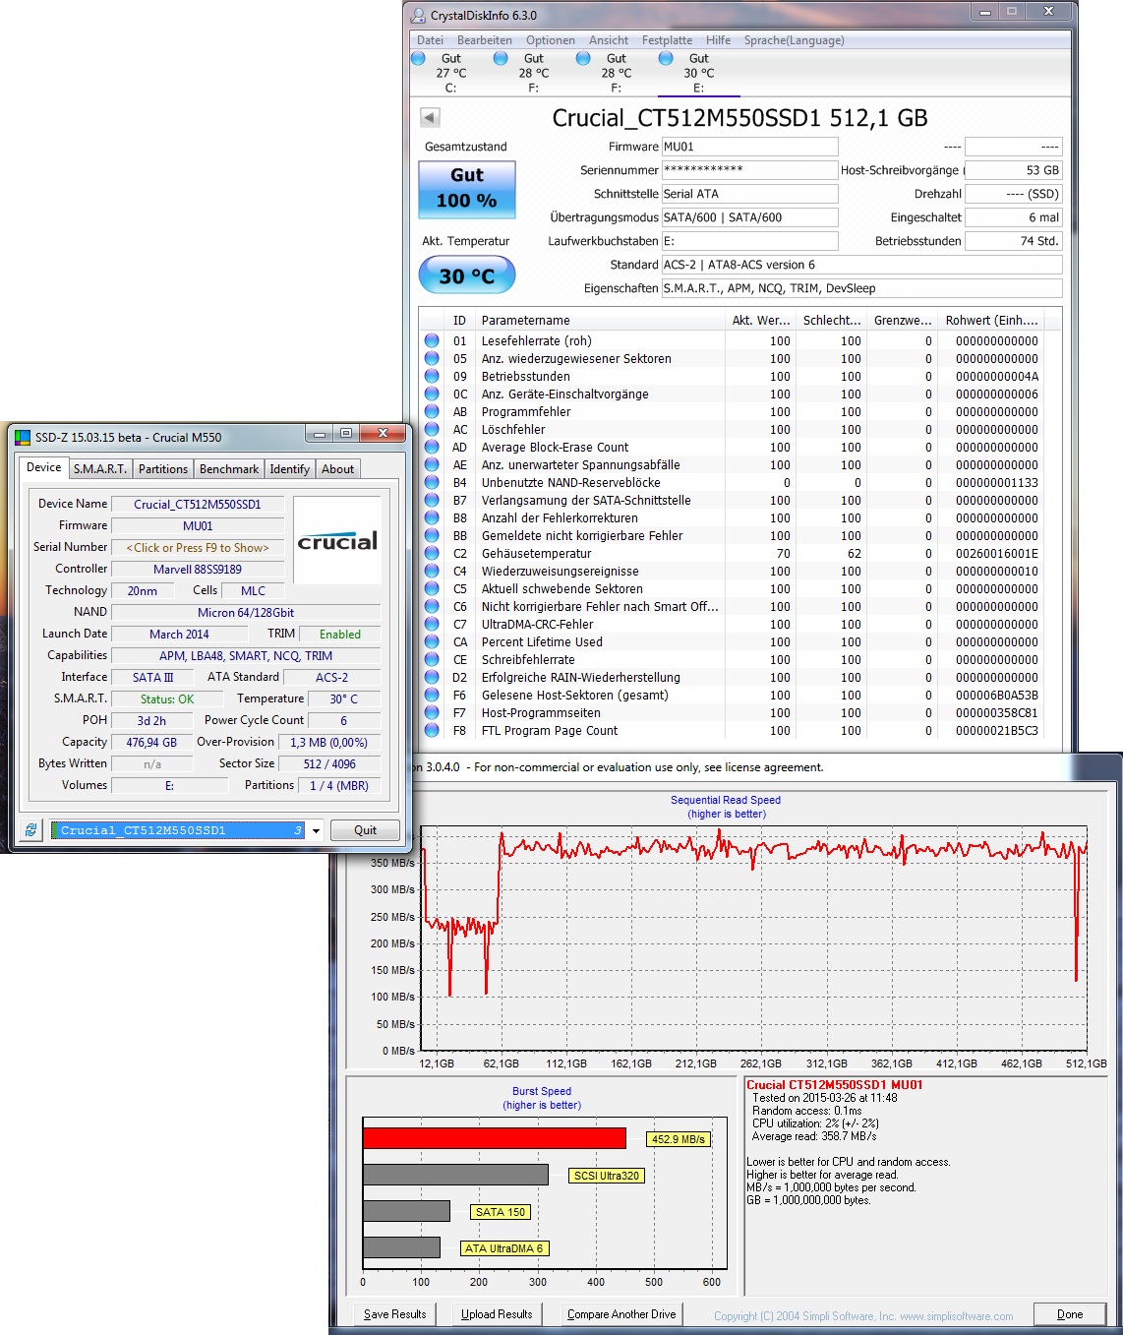Open the Sprache(Language) menu
Image resolution: width=1123 pixels, height=1335 pixels.
[x=794, y=40]
